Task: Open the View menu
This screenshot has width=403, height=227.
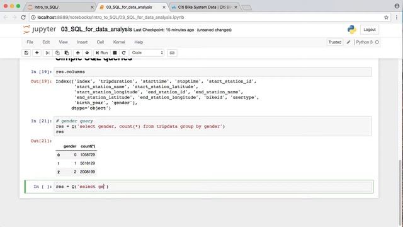Action: [63, 42]
